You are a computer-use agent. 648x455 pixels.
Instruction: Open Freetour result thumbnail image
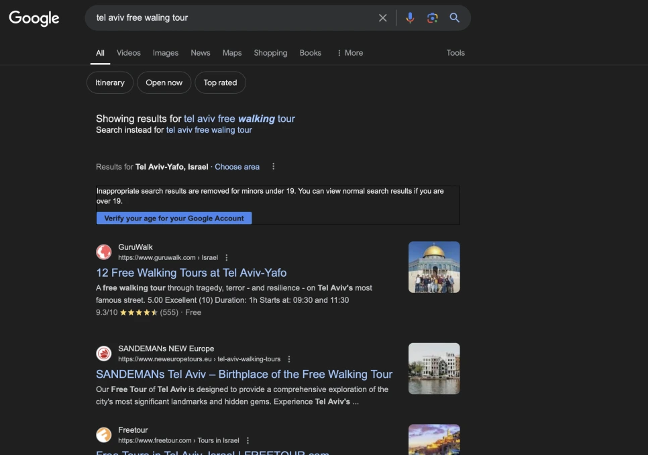434,440
